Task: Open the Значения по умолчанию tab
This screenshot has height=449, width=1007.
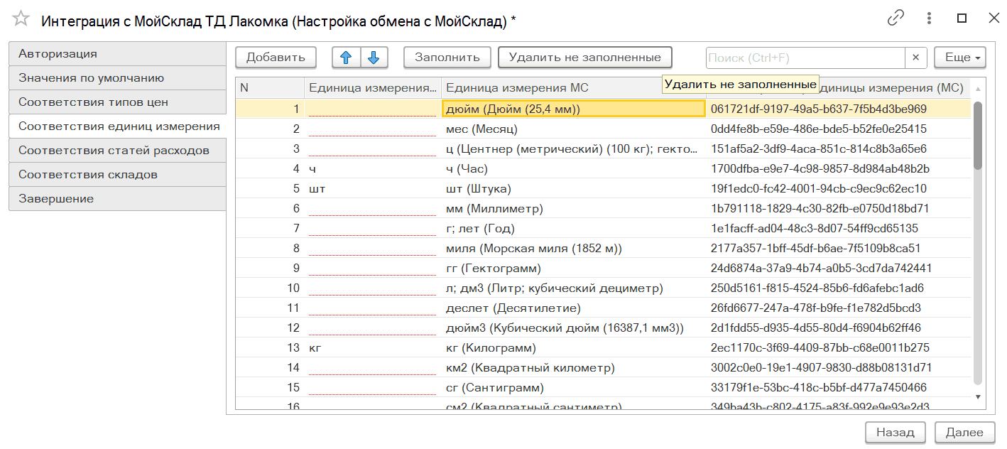Action: pyautogui.click(x=117, y=78)
